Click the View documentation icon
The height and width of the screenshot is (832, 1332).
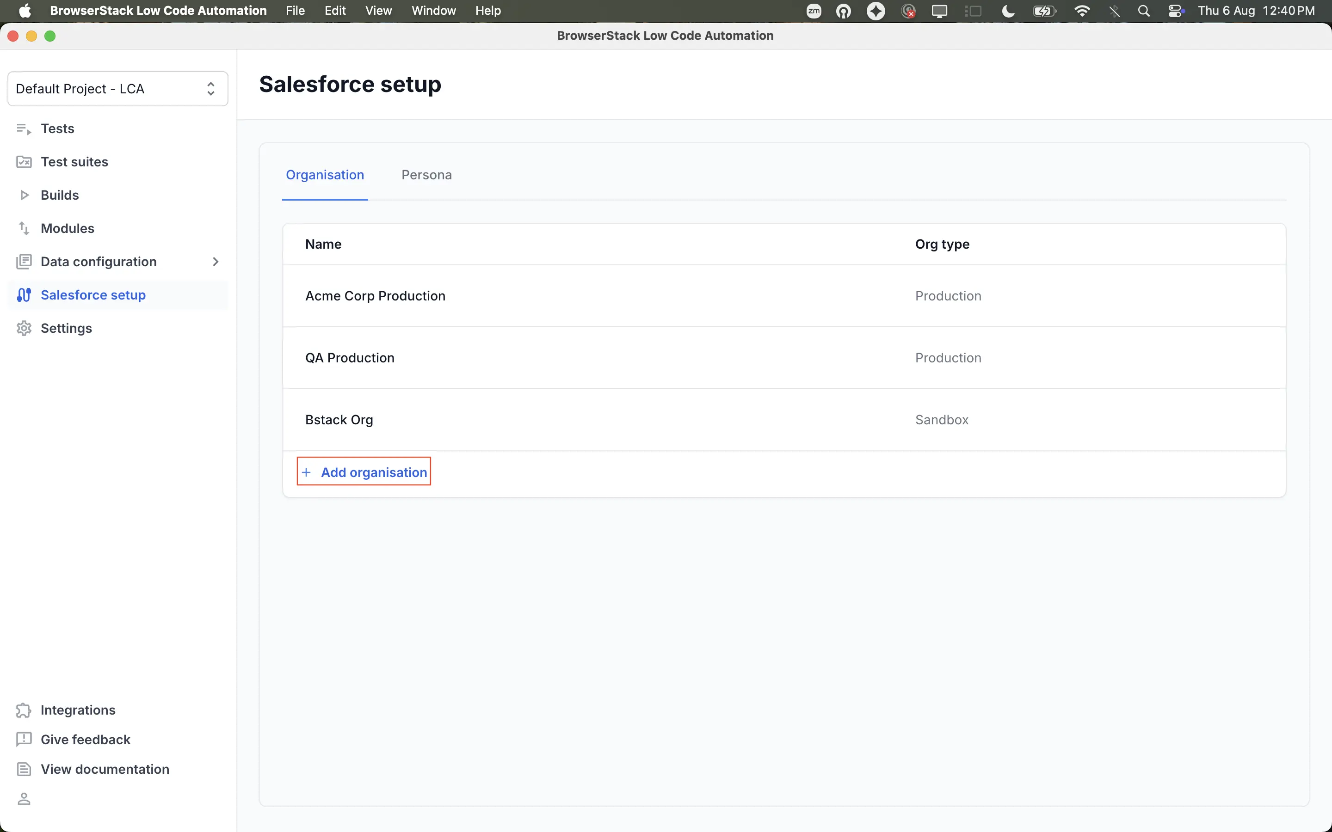click(24, 769)
